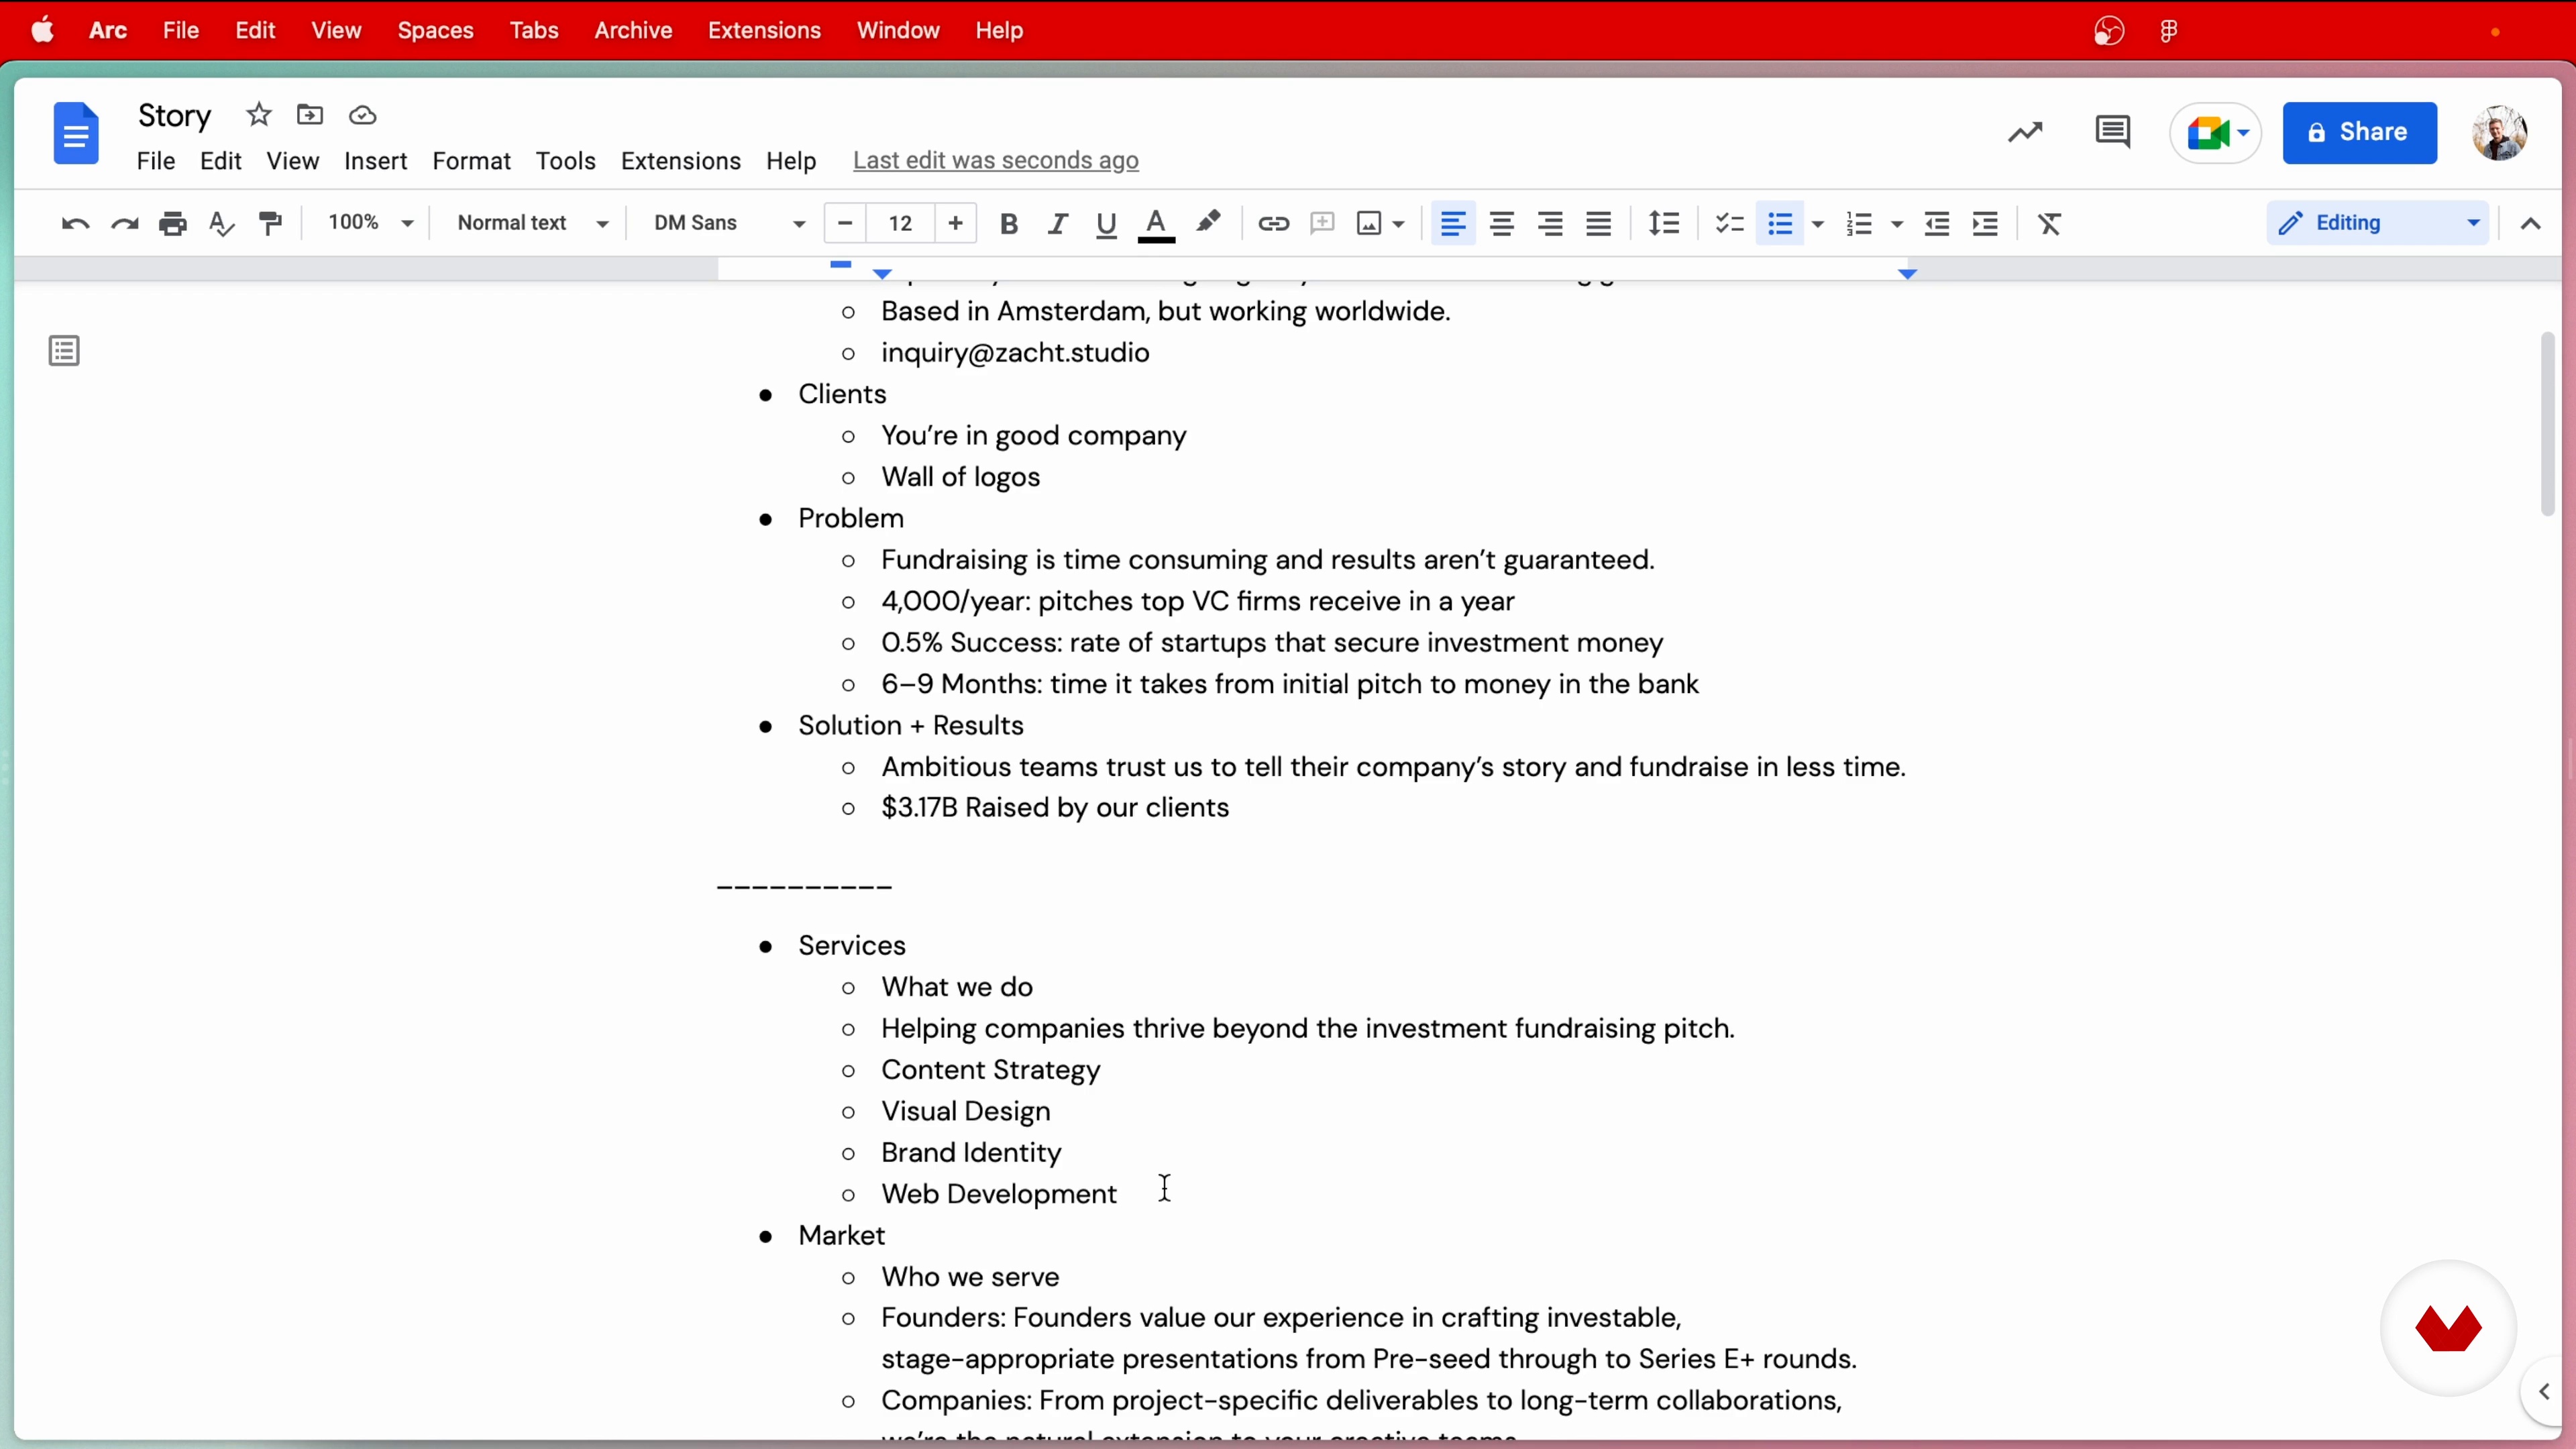2576x1449 pixels.
Task: Open the Docs Extensions menu
Action: [680, 161]
